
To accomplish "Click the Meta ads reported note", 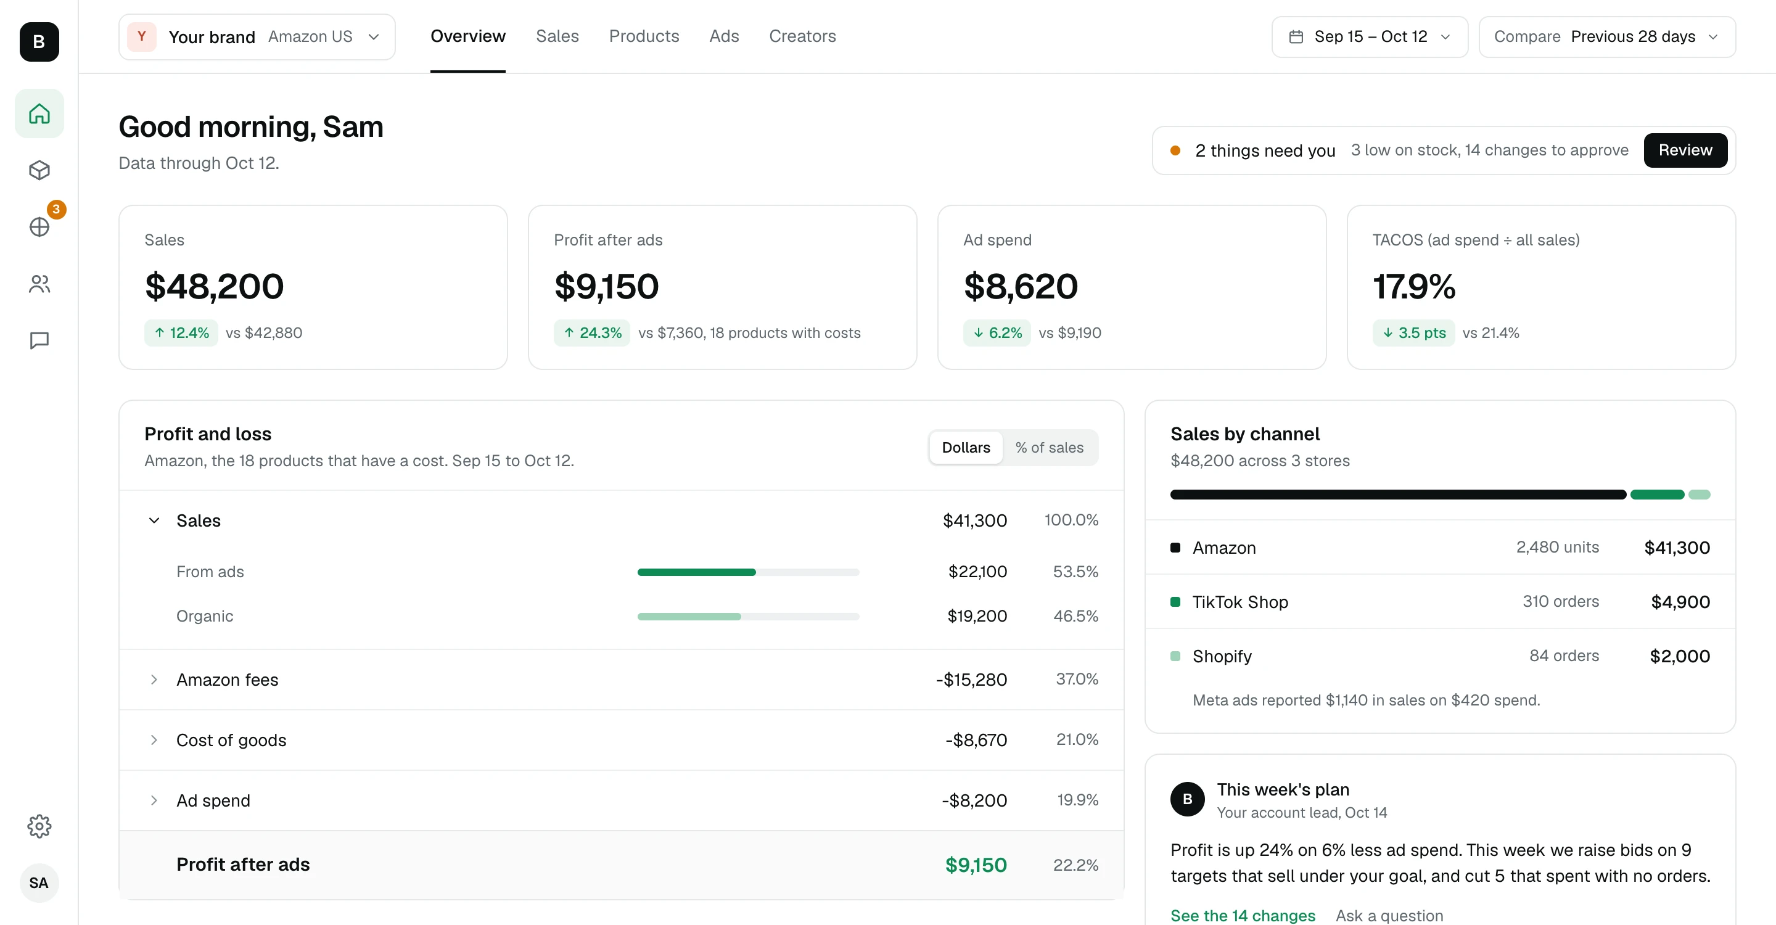I will pyautogui.click(x=1366, y=701).
